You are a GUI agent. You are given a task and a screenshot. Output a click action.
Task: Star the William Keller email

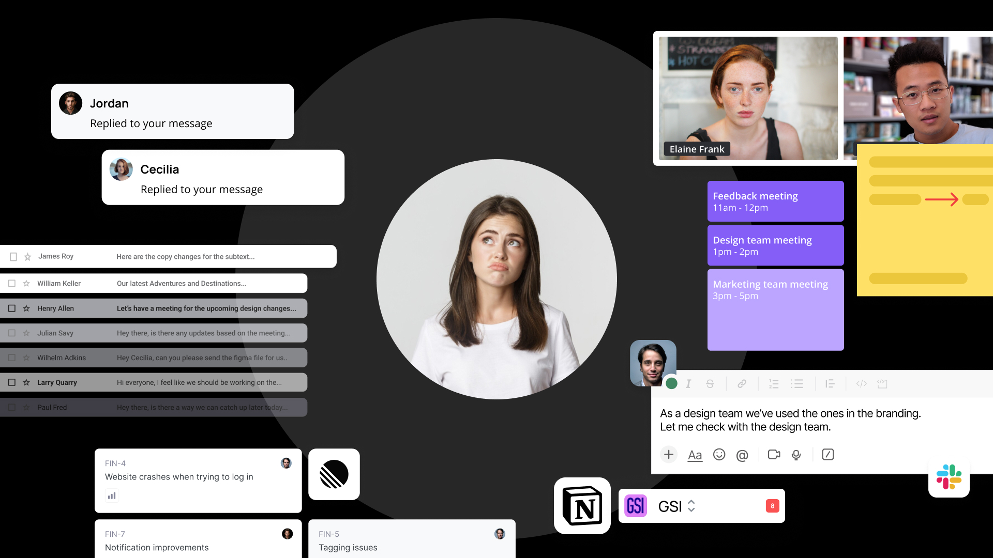coord(26,284)
